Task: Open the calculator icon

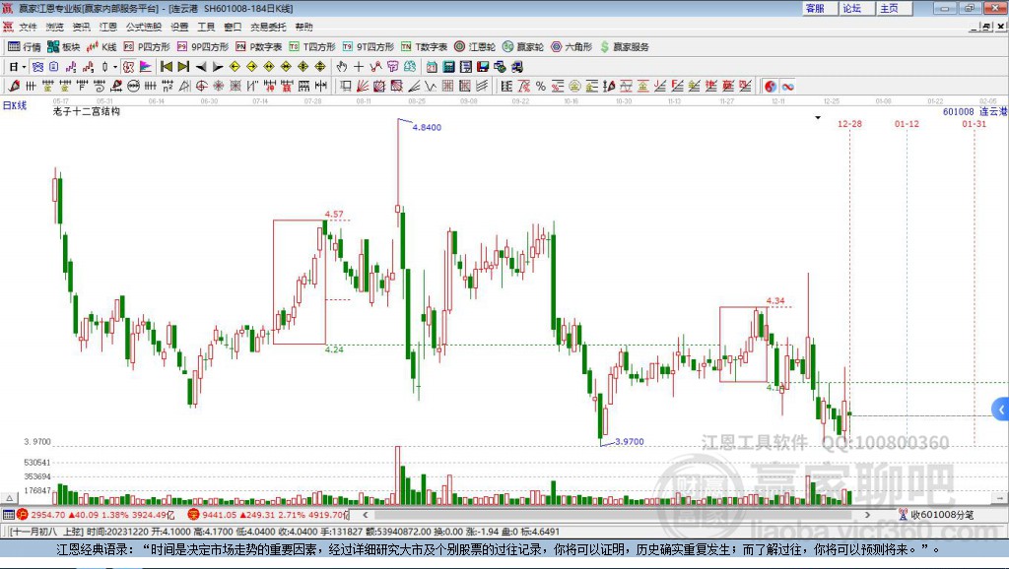Action: tap(448, 67)
